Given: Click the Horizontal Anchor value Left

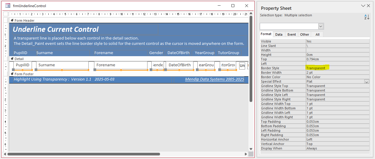Looking at the screenshot, I should pyautogui.click(x=338, y=139).
